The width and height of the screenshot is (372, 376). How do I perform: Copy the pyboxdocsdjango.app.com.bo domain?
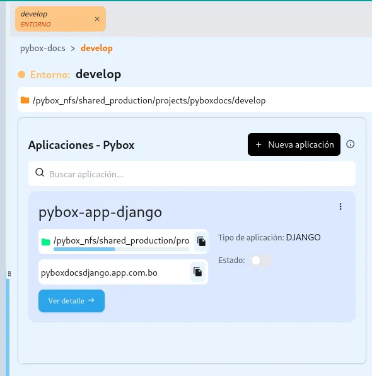coord(198,272)
